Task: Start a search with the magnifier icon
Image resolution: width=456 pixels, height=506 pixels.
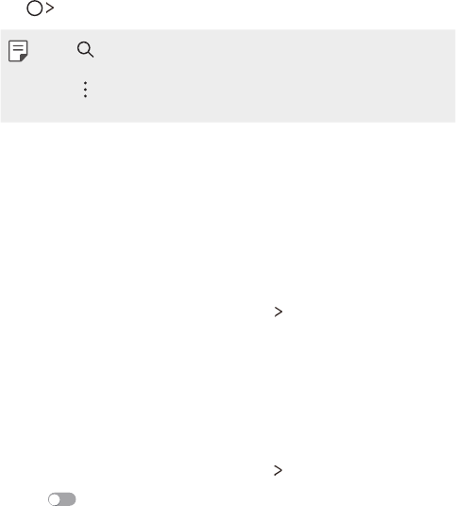Action: tap(86, 49)
